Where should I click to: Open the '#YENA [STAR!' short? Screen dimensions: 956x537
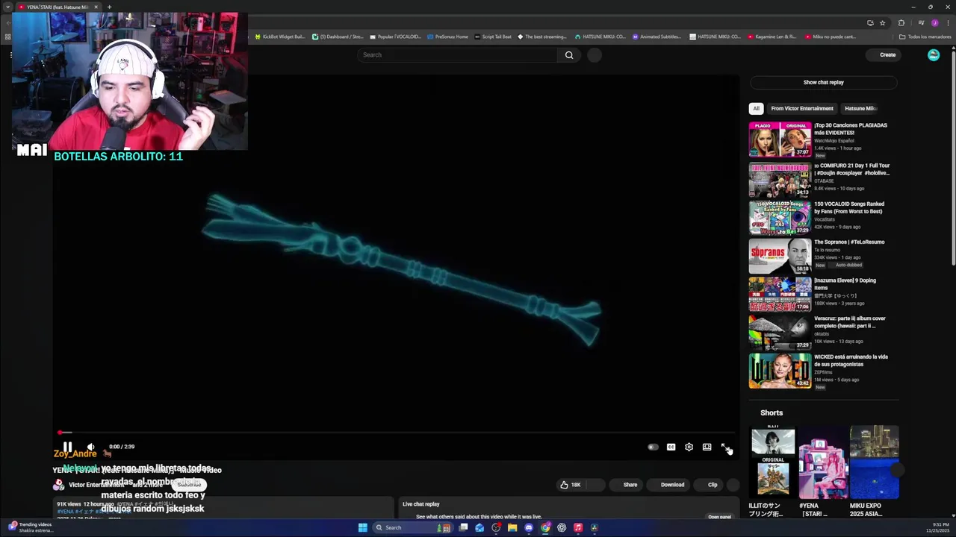(824, 462)
